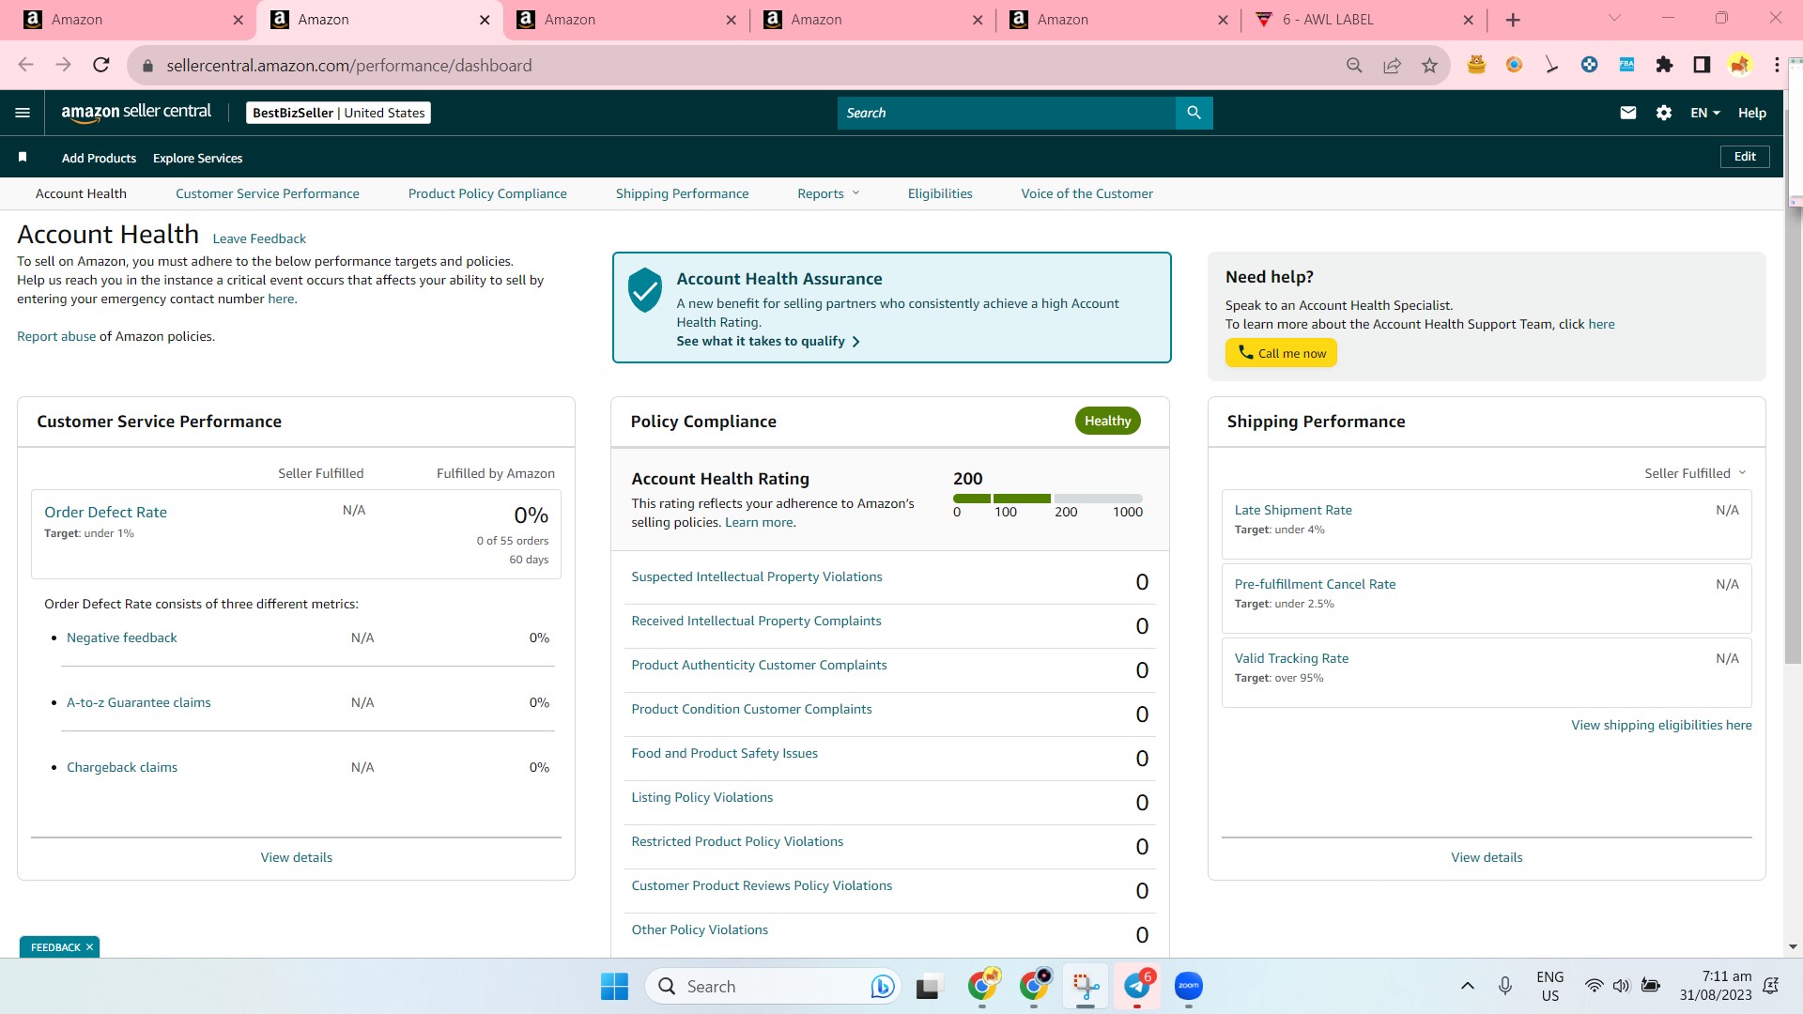The width and height of the screenshot is (1803, 1014).
Task: Open the messages envelope icon
Action: pyautogui.click(x=1628, y=113)
